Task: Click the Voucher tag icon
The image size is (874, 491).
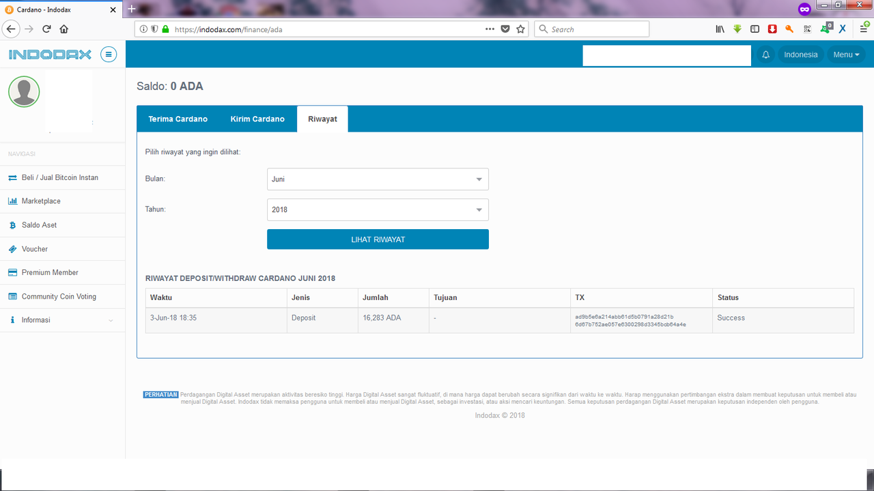Action: click(x=12, y=249)
